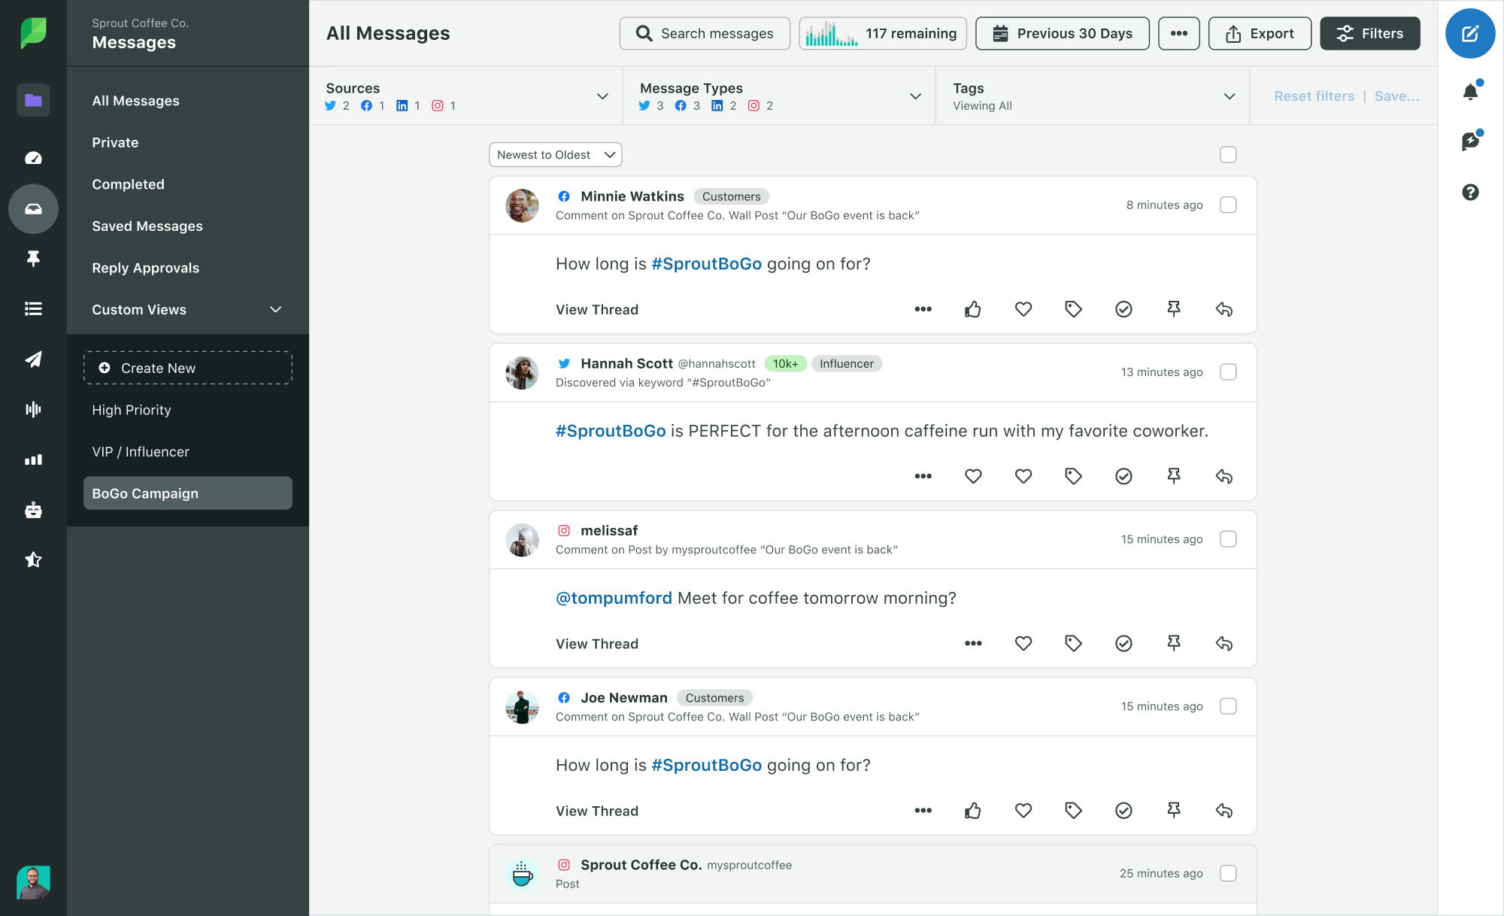This screenshot has height=916, width=1504.
Task: Open the bar chart Reports icon
Action: pyautogui.click(x=33, y=460)
